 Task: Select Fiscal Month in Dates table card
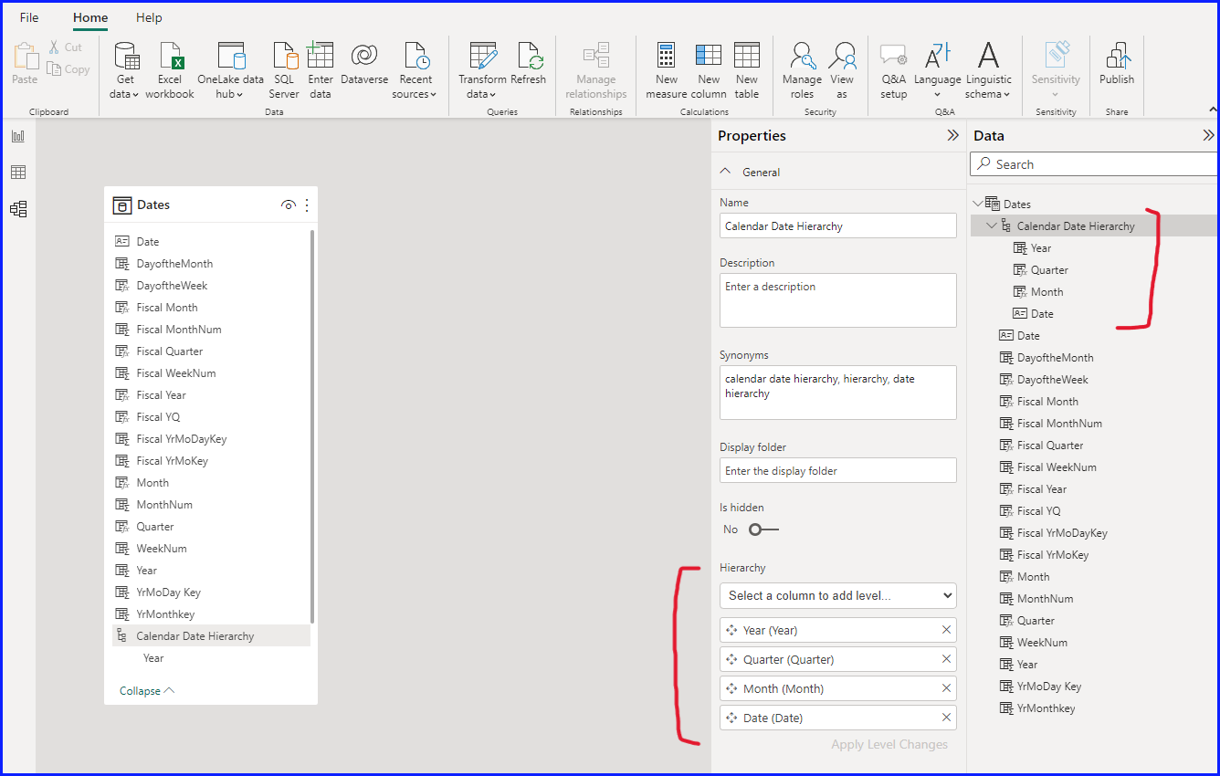pos(167,308)
